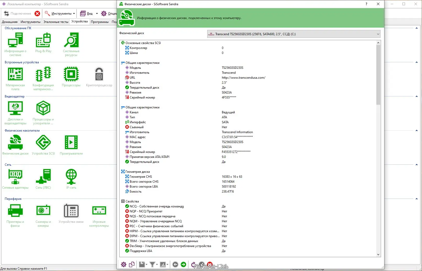Open the Принтеры и факсы module
The height and width of the screenshot is (271, 422).
point(15,215)
